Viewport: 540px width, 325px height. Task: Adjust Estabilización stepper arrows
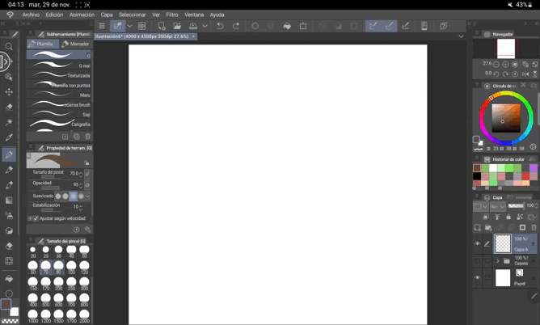click(81, 207)
